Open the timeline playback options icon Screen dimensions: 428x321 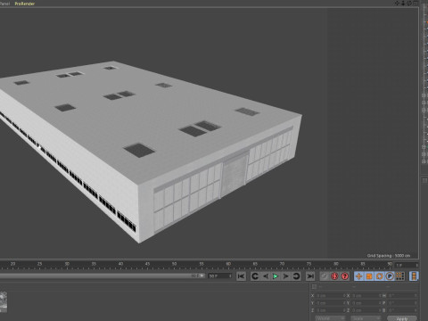click(x=414, y=276)
